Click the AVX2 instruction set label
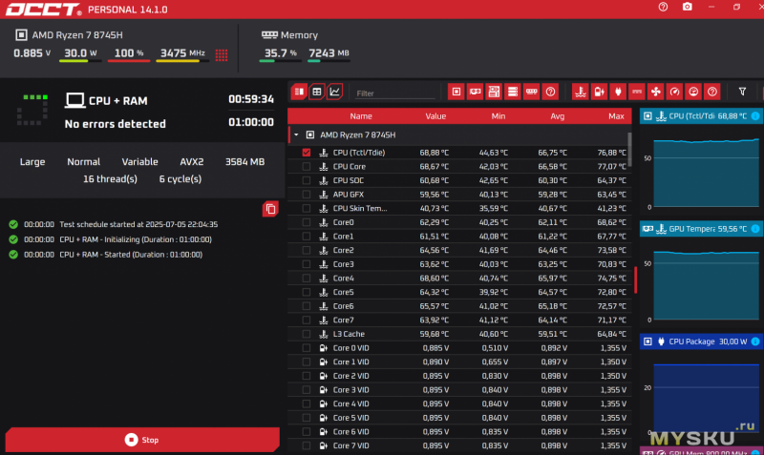This screenshot has height=455, width=764. 192,161
